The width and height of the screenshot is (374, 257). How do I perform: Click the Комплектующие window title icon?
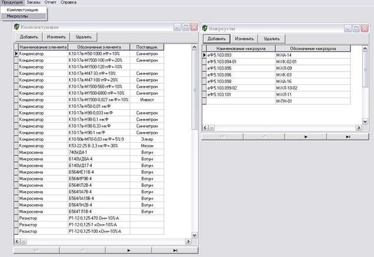click(16, 27)
